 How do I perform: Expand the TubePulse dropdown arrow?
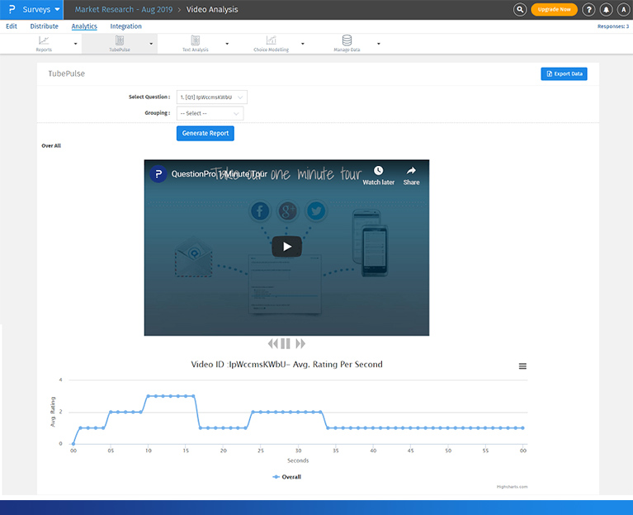click(151, 44)
